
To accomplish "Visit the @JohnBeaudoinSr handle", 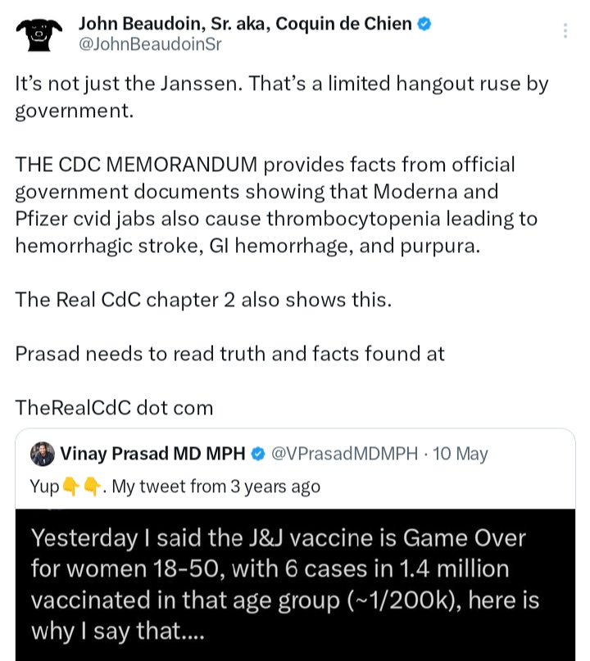I will click(149, 44).
